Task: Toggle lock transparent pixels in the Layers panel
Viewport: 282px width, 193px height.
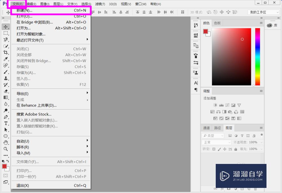Action: 213,149
